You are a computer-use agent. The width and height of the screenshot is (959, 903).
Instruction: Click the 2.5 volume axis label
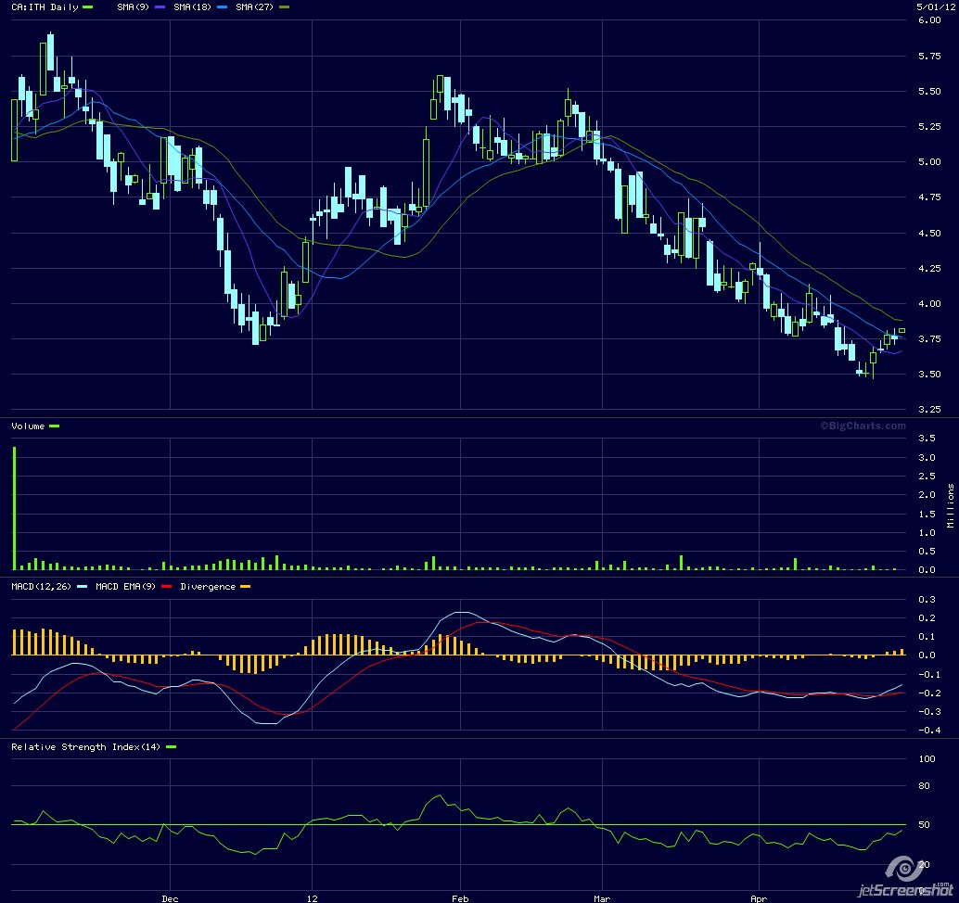point(927,477)
